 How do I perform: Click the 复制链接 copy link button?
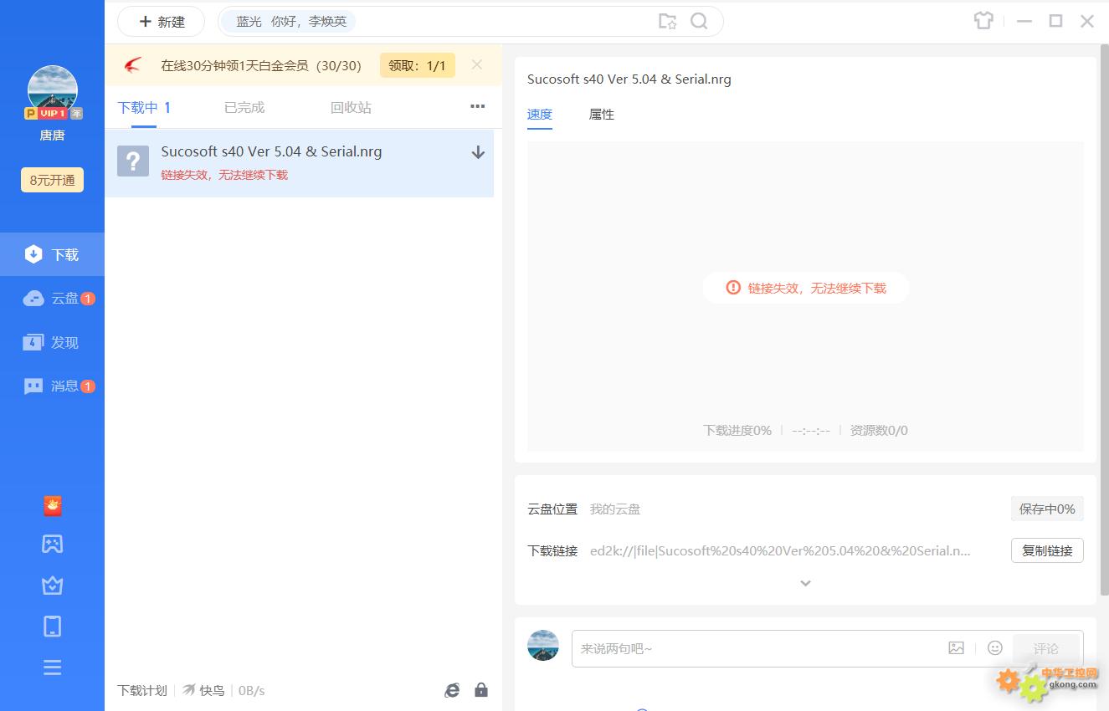pyautogui.click(x=1047, y=550)
